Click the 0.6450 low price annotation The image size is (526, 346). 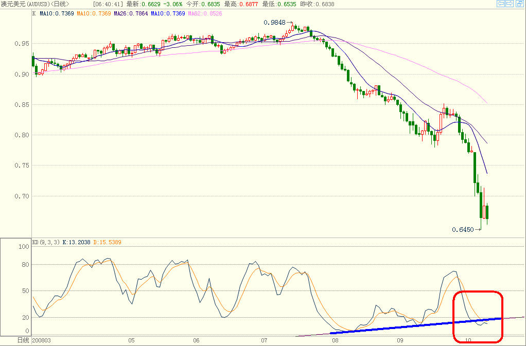click(x=463, y=229)
